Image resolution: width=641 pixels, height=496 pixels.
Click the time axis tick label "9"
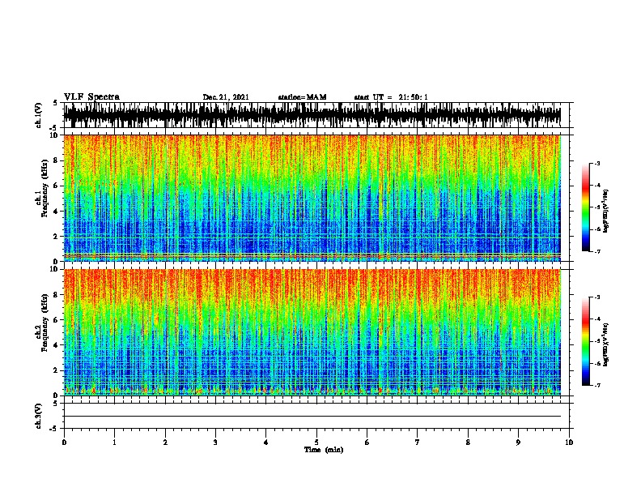[x=518, y=443]
